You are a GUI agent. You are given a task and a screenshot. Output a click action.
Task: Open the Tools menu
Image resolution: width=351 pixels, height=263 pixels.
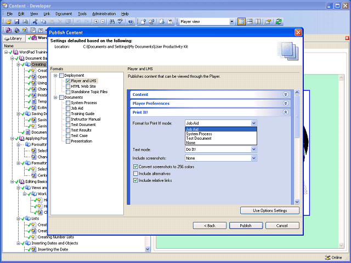pos(82,14)
